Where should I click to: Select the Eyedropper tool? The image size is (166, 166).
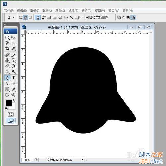(13, 89)
